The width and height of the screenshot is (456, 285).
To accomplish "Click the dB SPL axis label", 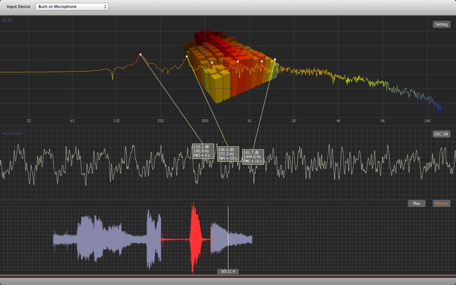I will pos(7,21).
